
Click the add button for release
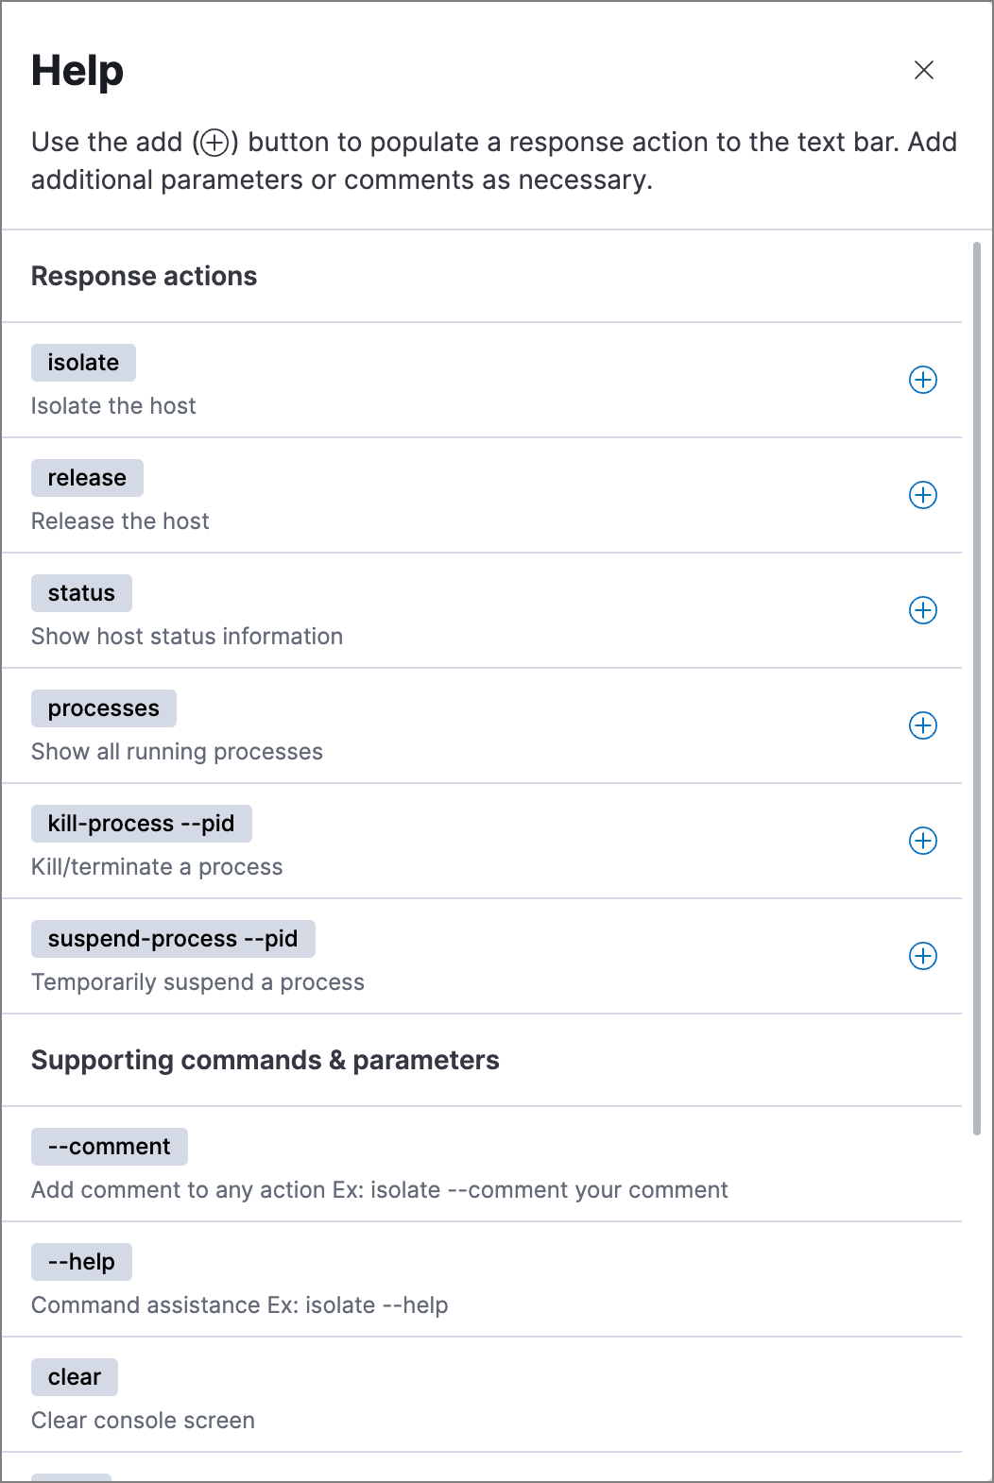click(922, 495)
